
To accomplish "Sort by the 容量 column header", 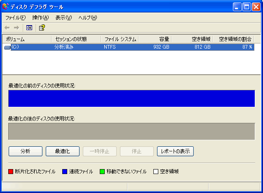I will [x=155, y=39].
